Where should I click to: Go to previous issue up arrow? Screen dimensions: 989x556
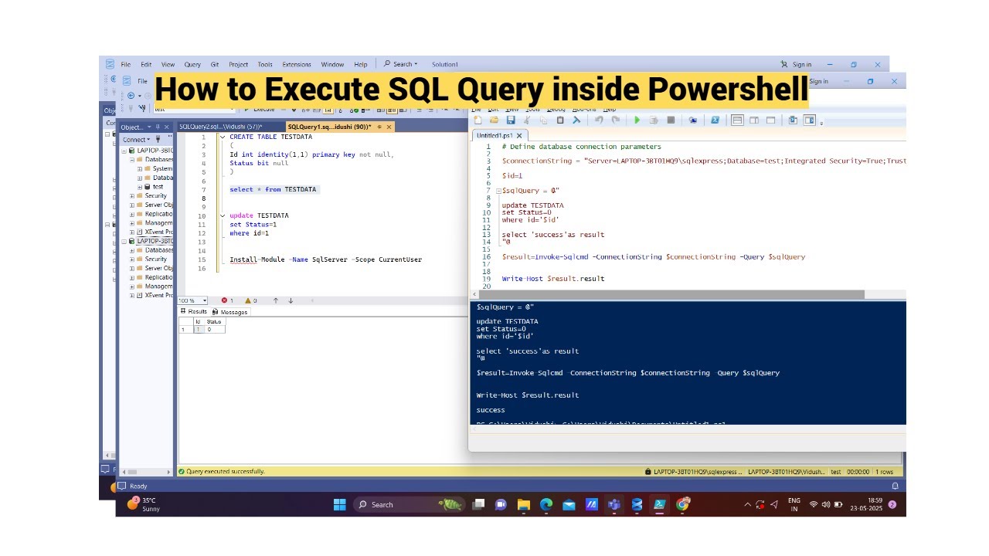tap(276, 300)
